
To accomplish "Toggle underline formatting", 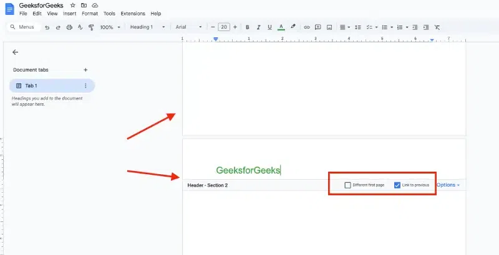I will (x=269, y=27).
